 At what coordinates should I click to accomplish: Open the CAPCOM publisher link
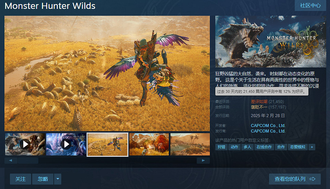click(x=268, y=131)
